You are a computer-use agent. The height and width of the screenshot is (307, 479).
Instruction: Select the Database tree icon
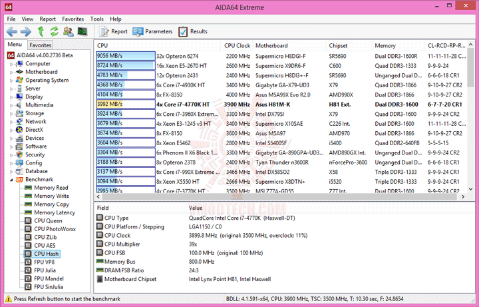pos(19,171)
